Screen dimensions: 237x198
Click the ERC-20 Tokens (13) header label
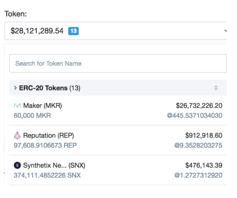(50, 88)
